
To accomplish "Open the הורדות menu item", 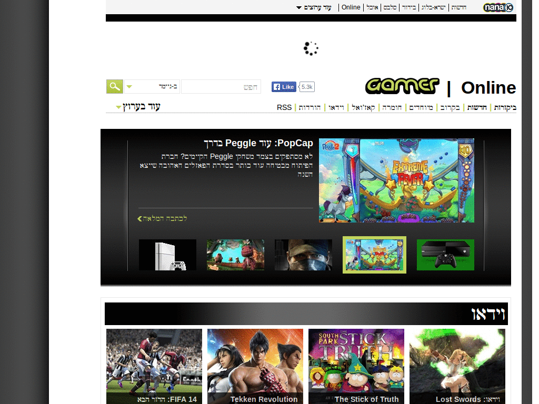I will (310, 107).
